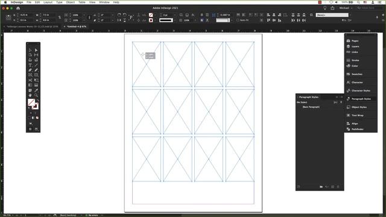This screenshot has height=217, width=386.
Task: Select the Page tool
Action: pyautogui.click(x=30, y=55)
